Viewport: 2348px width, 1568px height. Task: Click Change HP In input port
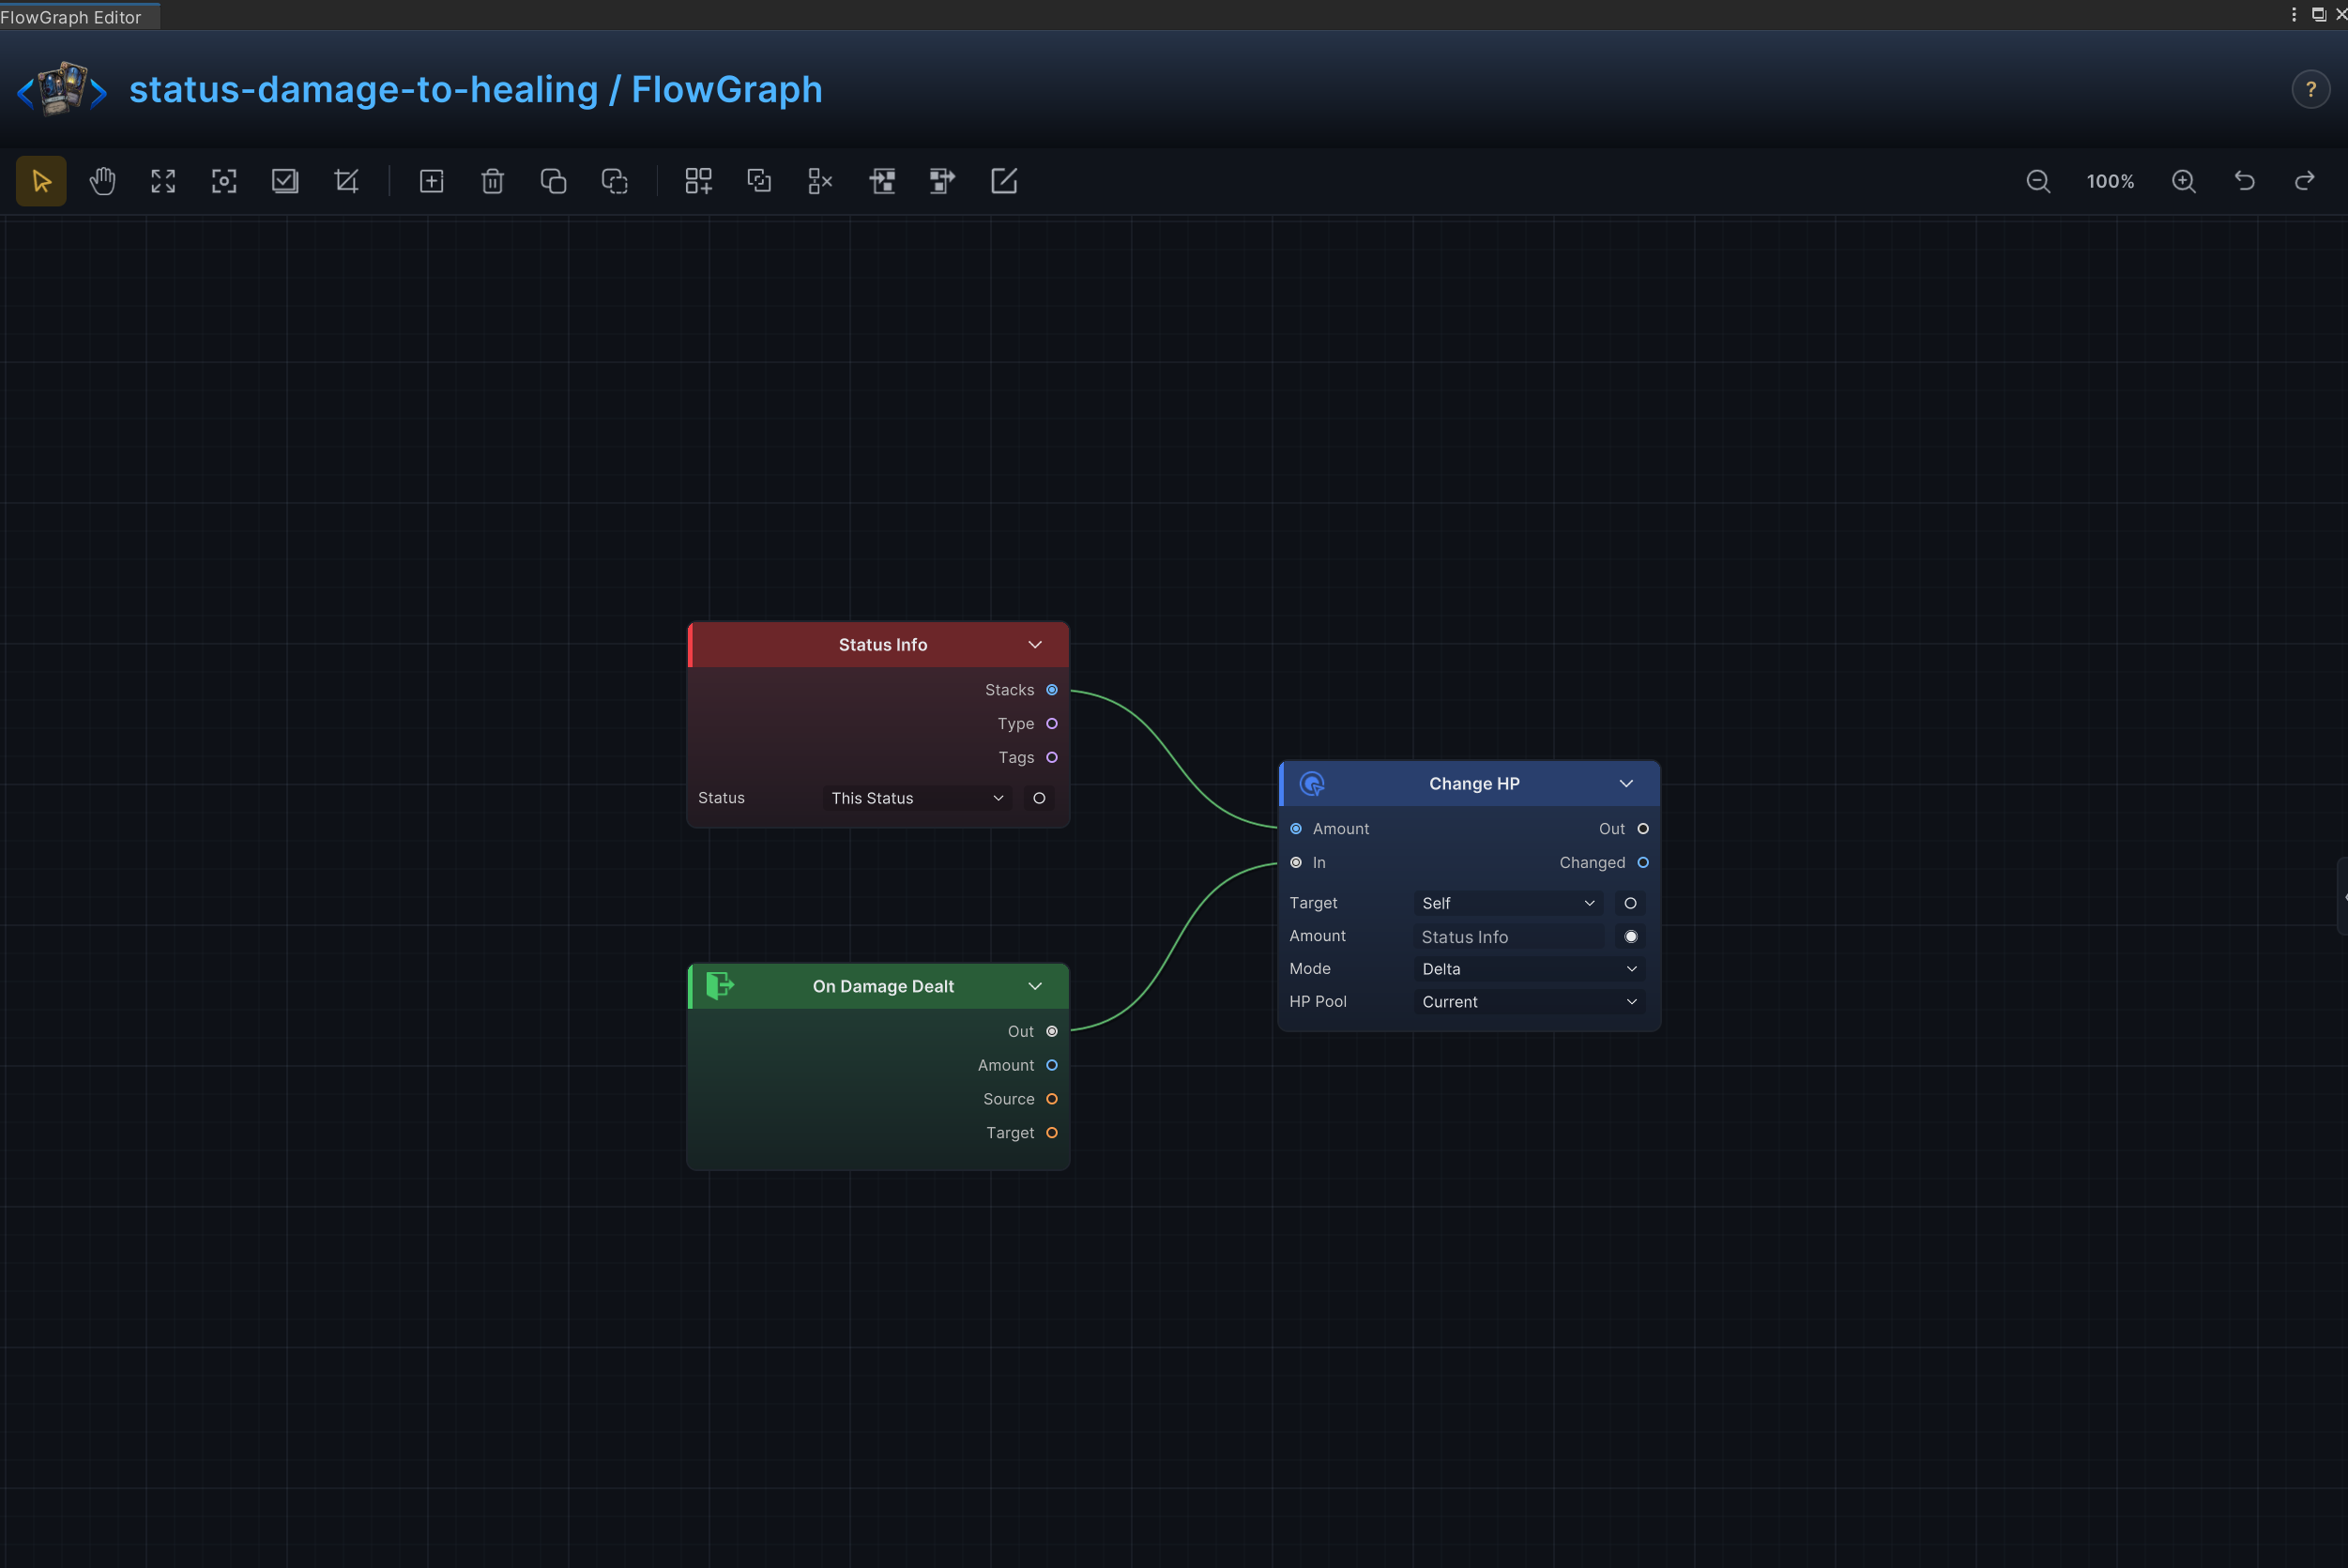(1296, 863)
